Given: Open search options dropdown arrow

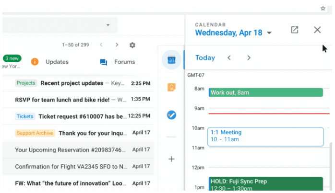Looking at the screenshot, I should click(x=108, y=25).
